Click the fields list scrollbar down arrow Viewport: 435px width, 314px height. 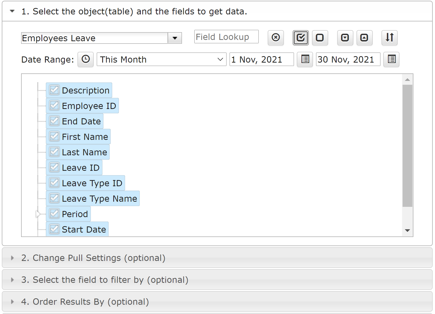point(407,231)
